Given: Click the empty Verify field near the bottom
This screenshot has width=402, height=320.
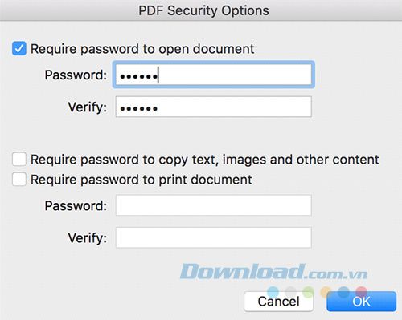Looking at the screenshot, I should [x=214, y=237].
